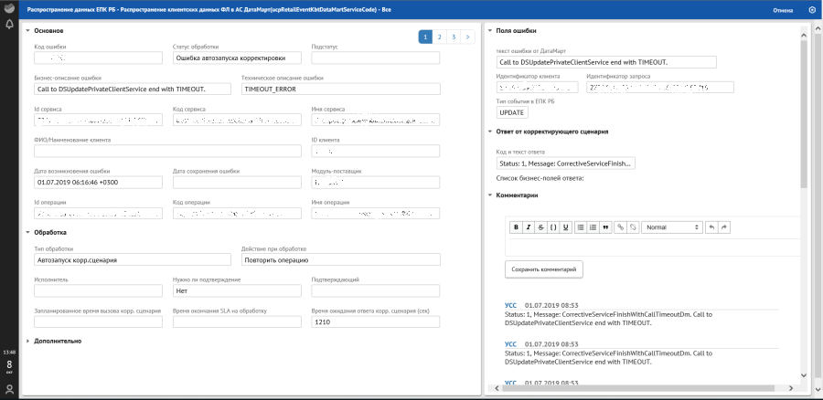This screenshot has height=400, width=823.
Task: Insert a numbered list in comment
Action: click(x=593, y=226)
